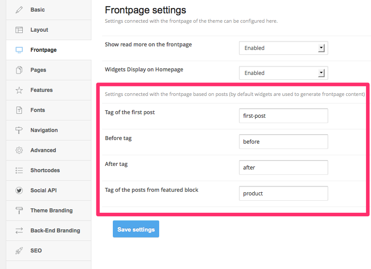Click the Advanced gear icon

pyautogui.click(x=19, y=150)
